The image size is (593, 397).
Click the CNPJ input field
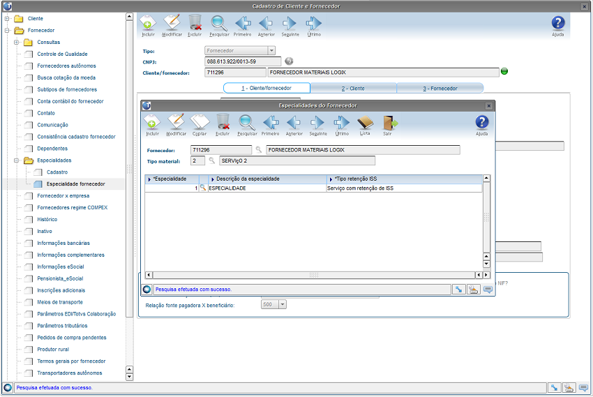(x=243, y=61)
